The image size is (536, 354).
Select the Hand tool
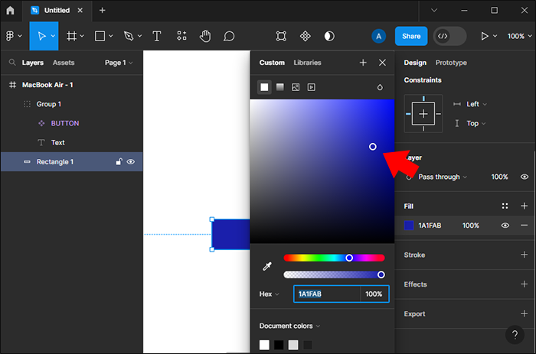205,36
